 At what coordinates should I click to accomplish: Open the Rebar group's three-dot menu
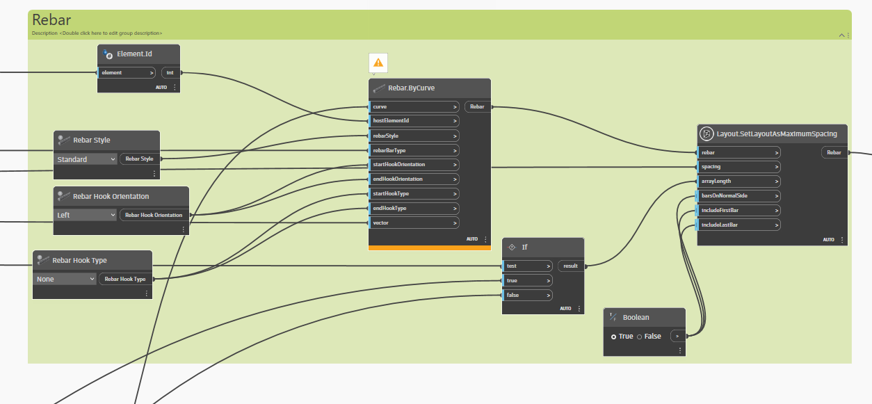click(x=847, y=35)
